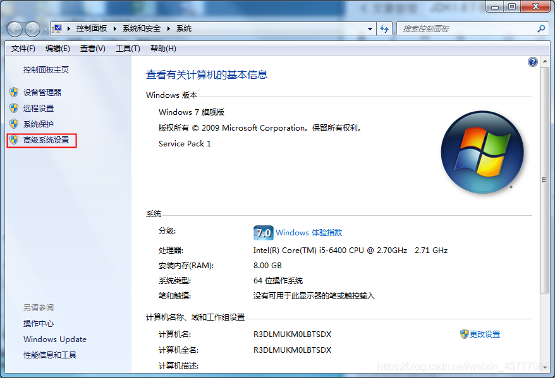Screen dimensions: 555x378
Task: Open 性能信息和工具 link
Action: [50, 355]
